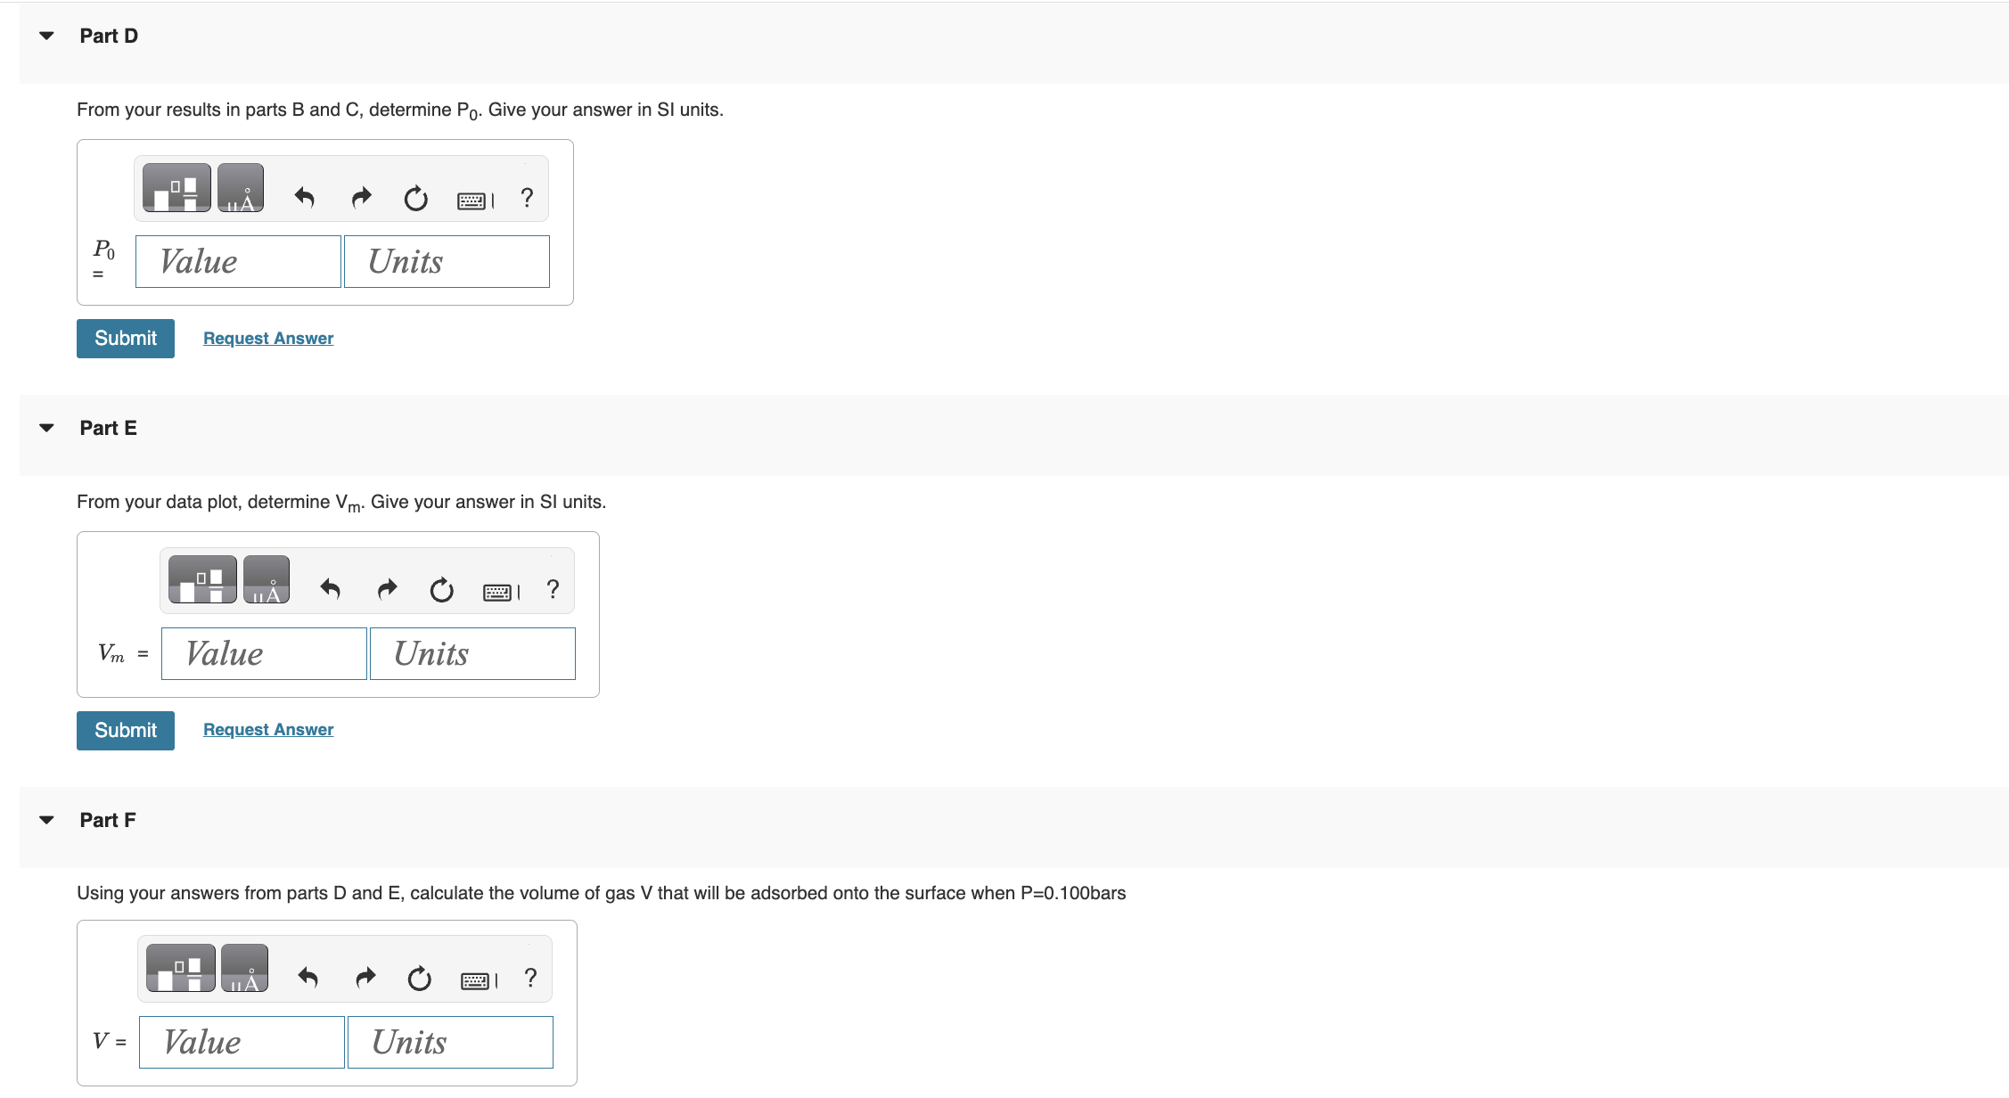2009x1098 pixels.
Task: Submit the Part D answer
Action: click(126, 339)
